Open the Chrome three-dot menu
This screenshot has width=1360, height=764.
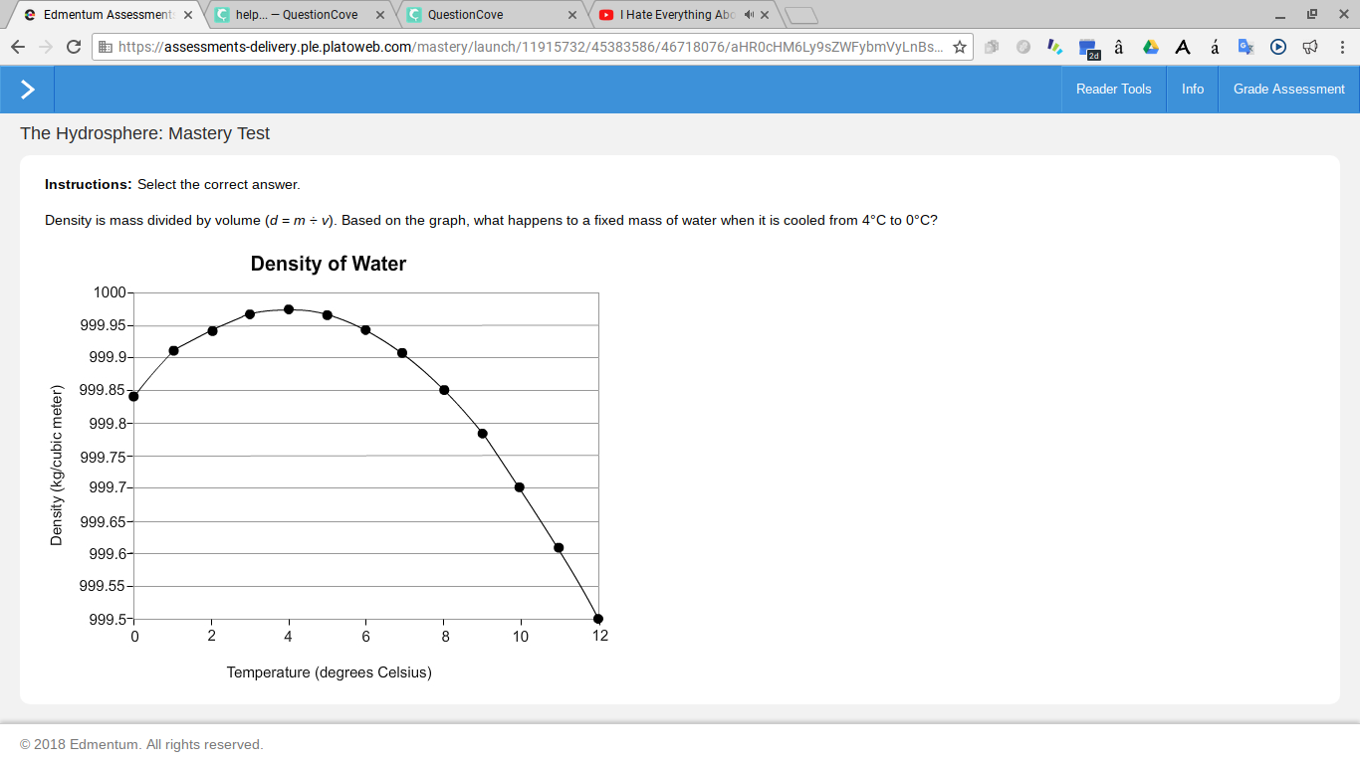[x=1342, y=47]
